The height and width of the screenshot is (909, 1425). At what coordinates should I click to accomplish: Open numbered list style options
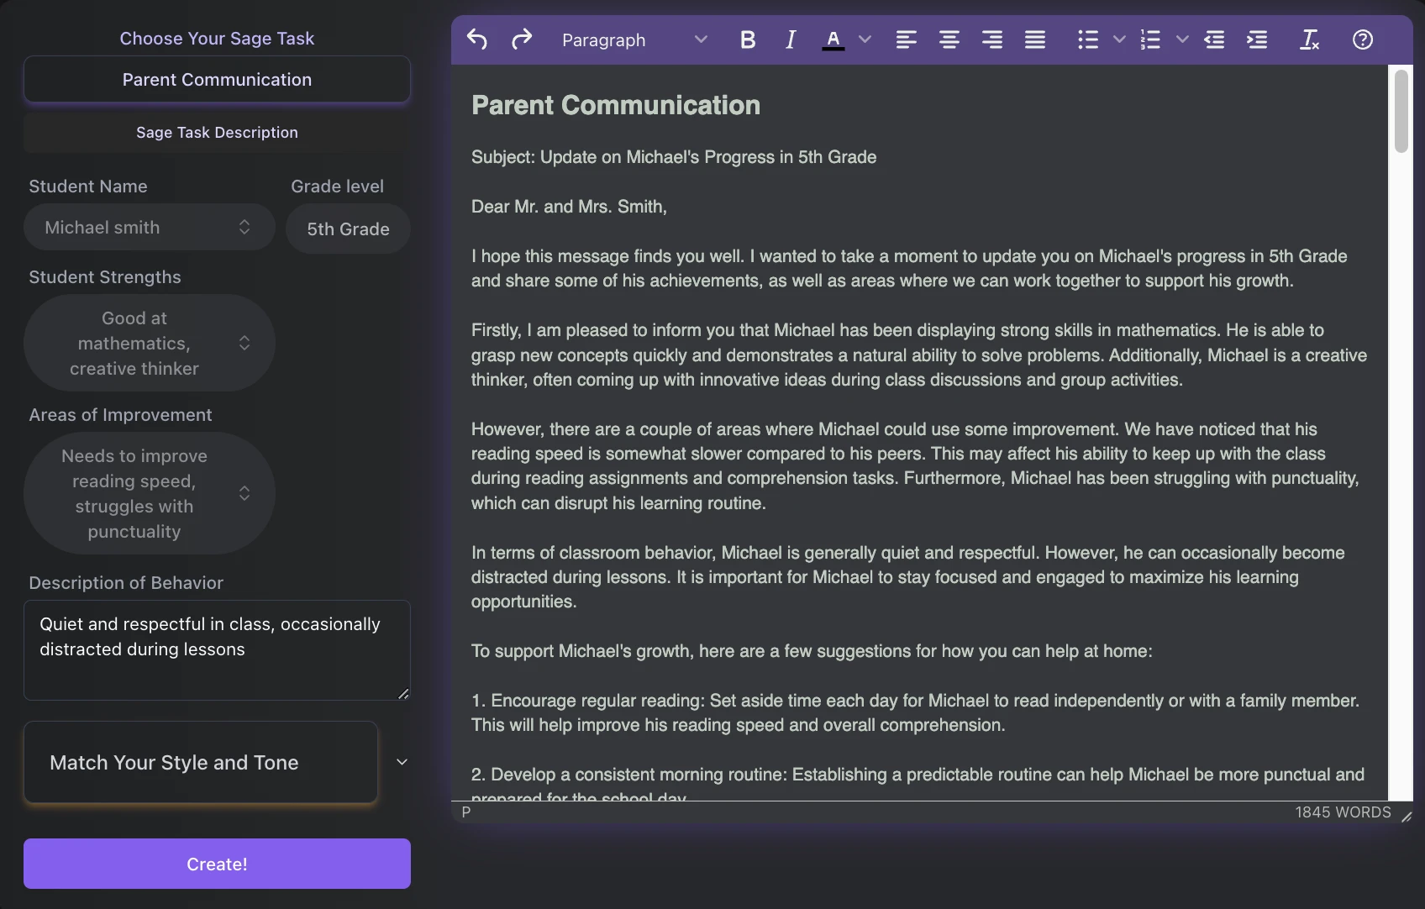1182,39
